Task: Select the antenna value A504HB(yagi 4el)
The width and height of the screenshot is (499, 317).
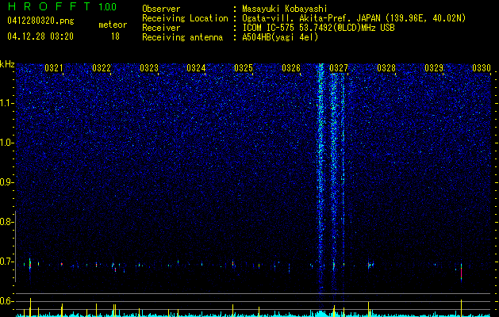Action: pos(280,37)
